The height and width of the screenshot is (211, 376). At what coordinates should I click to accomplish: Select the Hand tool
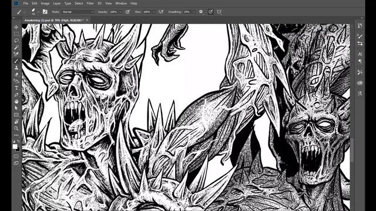[x=16, y=101]
